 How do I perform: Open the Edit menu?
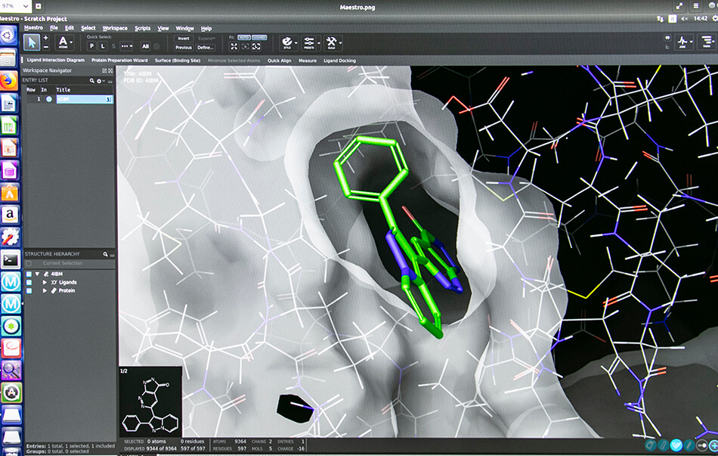click(x=69, y=28)
